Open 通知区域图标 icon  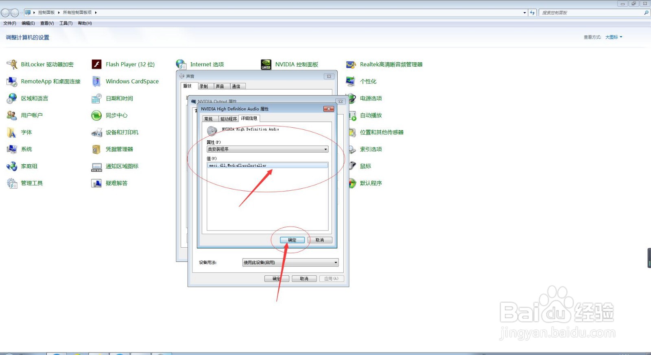tap(96, 166)
